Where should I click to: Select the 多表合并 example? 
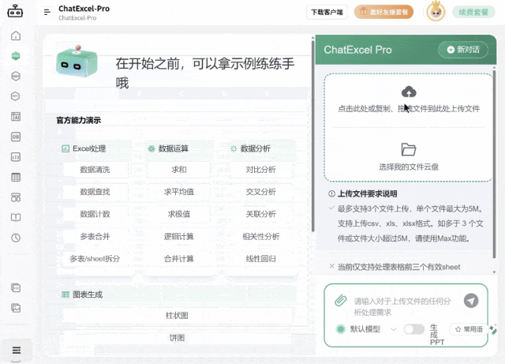tap(95, 237)
